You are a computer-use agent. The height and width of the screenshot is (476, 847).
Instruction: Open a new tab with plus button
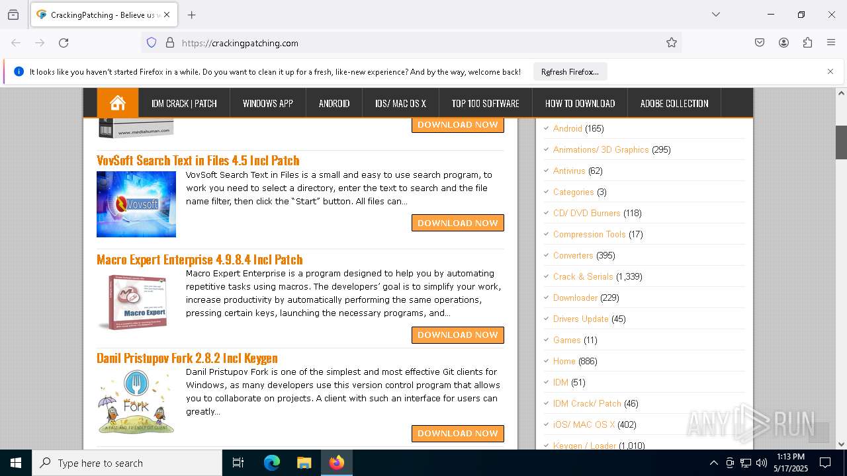[192, 15]
